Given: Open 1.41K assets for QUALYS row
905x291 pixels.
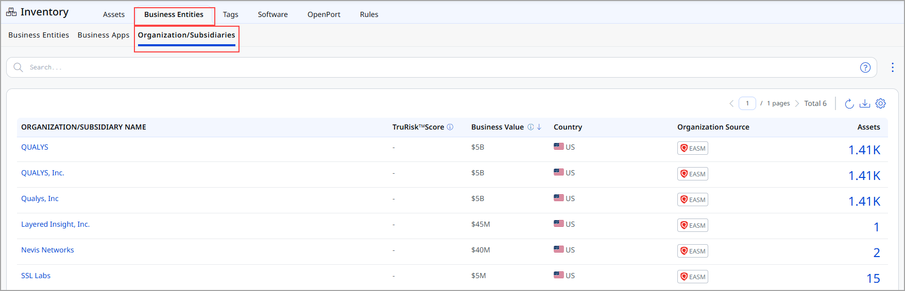Looking at the screenshot, I should (x=864, y=150).
